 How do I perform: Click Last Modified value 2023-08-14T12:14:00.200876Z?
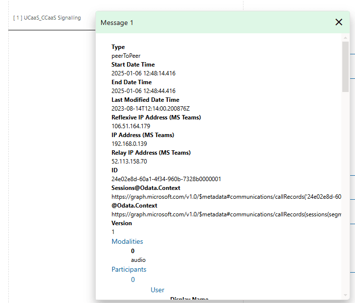pyautogui.click(x=151, y=109)
